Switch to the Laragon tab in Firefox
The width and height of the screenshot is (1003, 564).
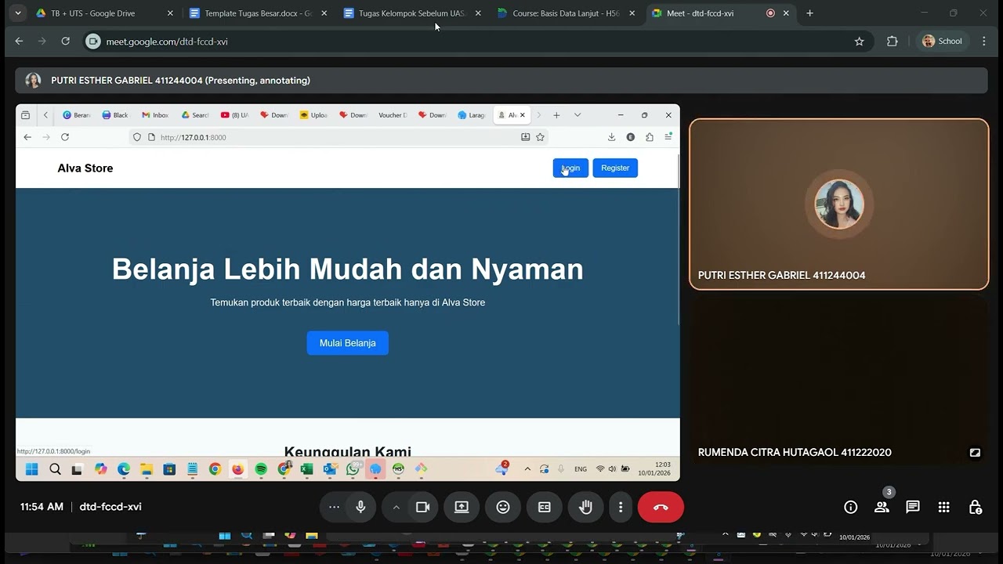coord(472,115)
